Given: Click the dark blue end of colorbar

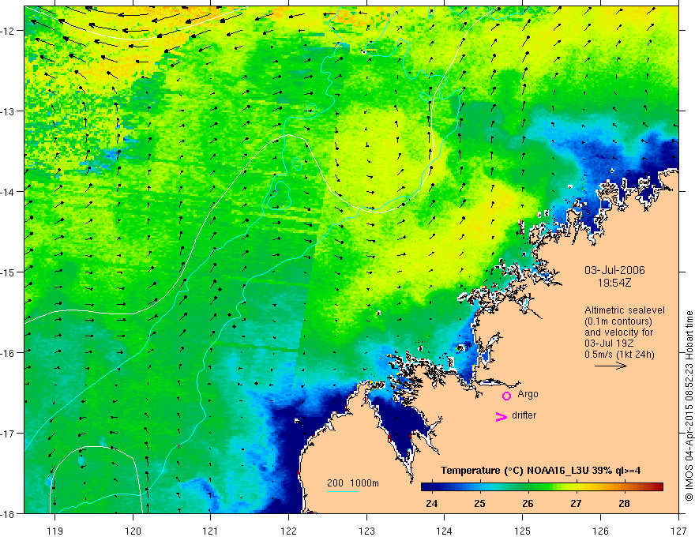Looking at the screenshot, I should tap(426, 487).
